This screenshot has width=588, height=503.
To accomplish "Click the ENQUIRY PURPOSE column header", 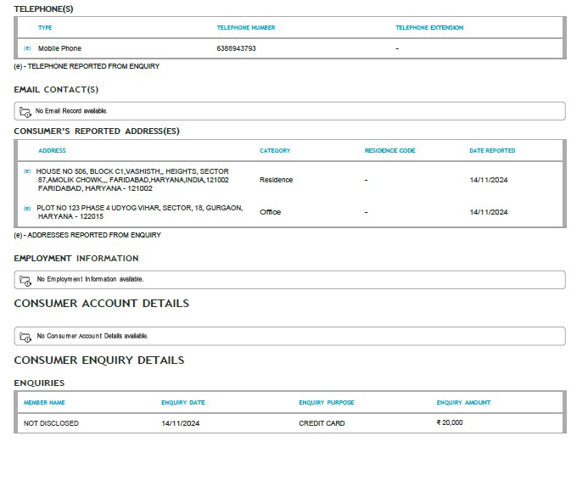I will [327, 403].
